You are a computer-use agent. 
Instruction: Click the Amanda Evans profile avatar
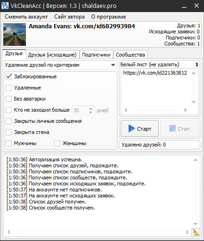pyautogui.click(x=15, y=34)
